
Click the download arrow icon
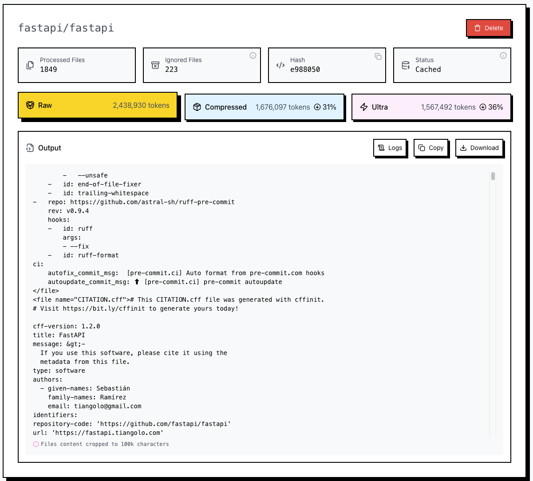463,148
